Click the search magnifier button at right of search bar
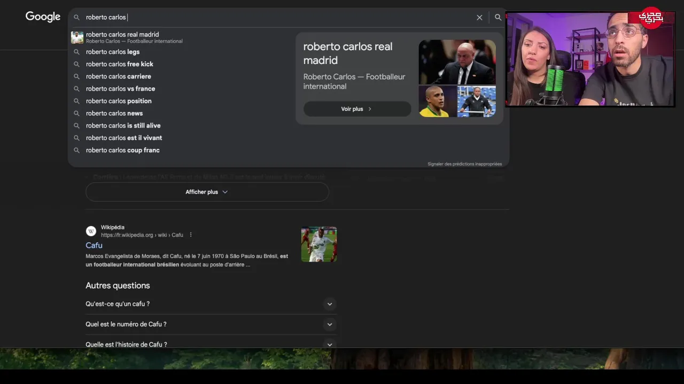The height and width of the screenshot is (384, 684). click(x=498, y=18)
